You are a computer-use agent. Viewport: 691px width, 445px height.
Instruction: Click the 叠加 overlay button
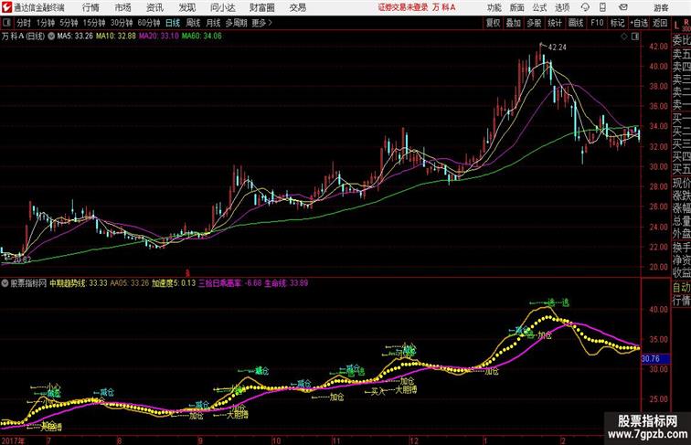[x=514, y=23]
